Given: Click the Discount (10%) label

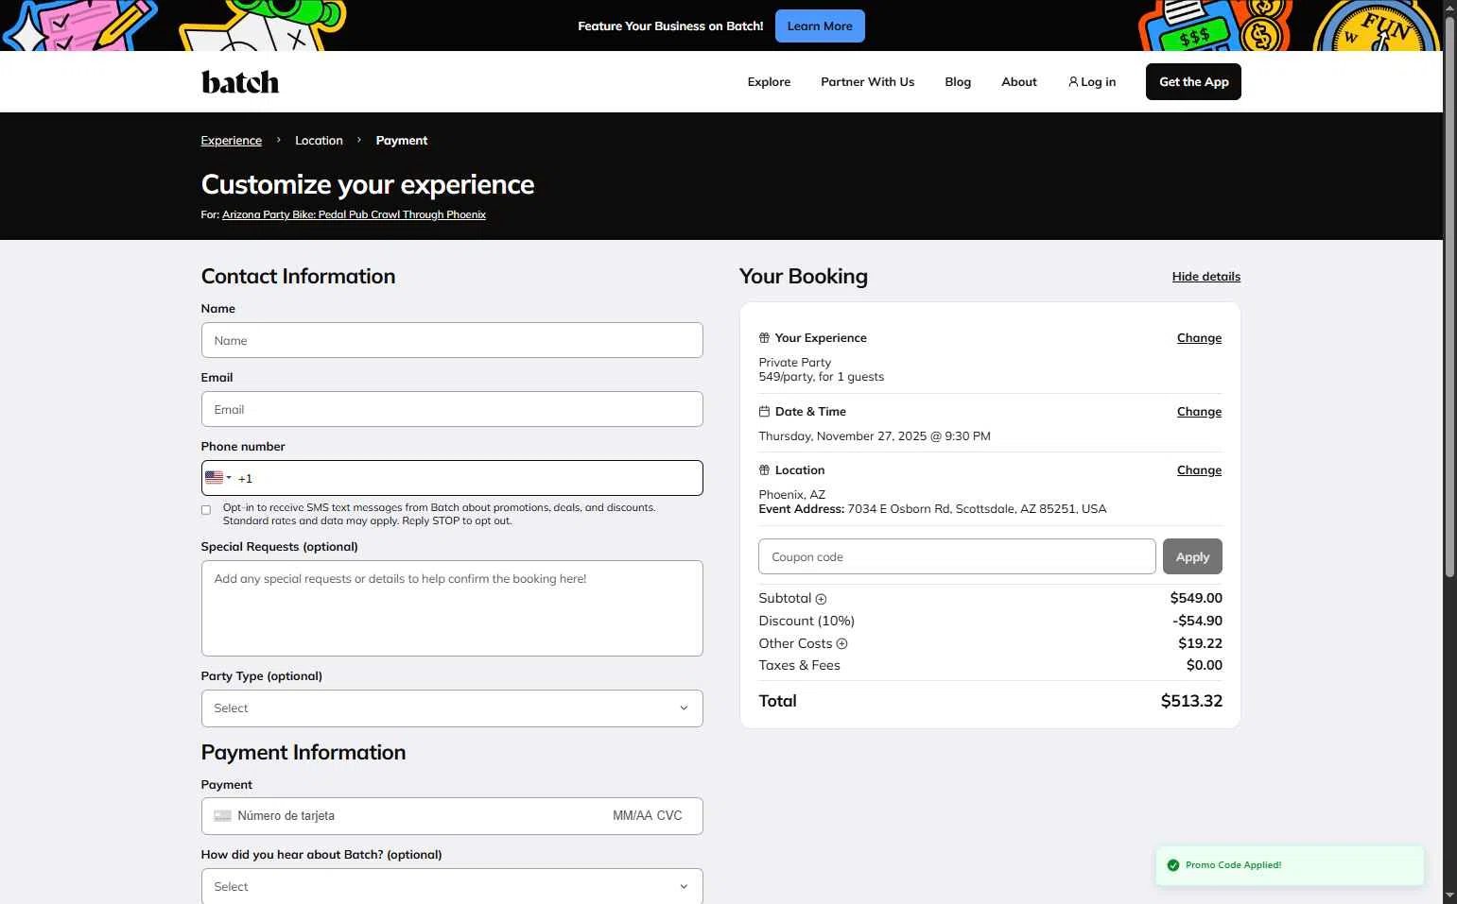Looking at the screenshot, I should 807,622.
